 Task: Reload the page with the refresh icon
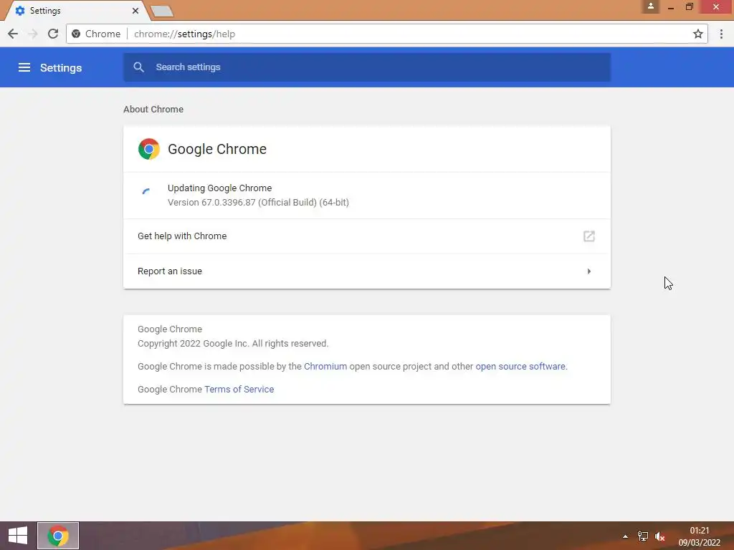[x=53, y=34]
